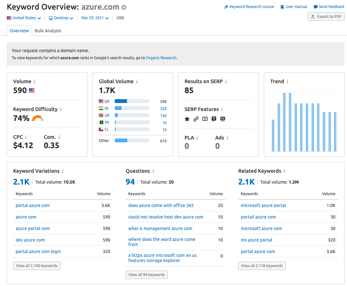Click the video SERP feature icon
The width and height of the screenshot is (347, 286).
pos(205,119)
